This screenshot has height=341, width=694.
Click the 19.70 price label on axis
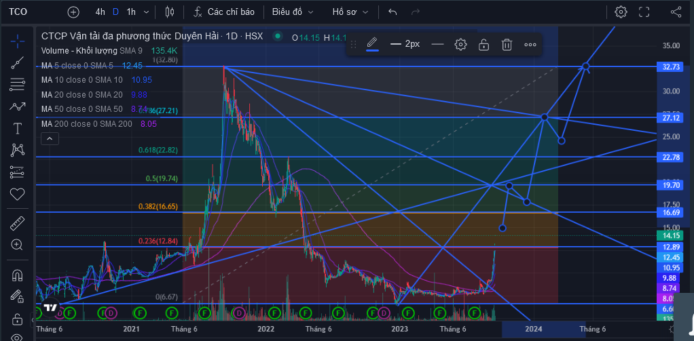pos(670,185)
